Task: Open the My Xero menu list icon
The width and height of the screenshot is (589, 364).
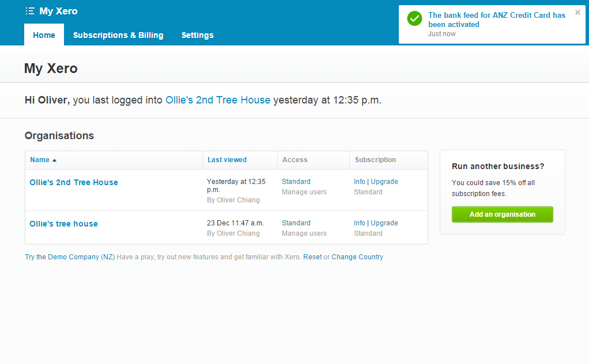Action: (x=29, y=12)
